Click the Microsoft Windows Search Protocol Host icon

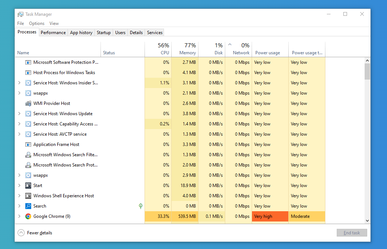[28, 165]
